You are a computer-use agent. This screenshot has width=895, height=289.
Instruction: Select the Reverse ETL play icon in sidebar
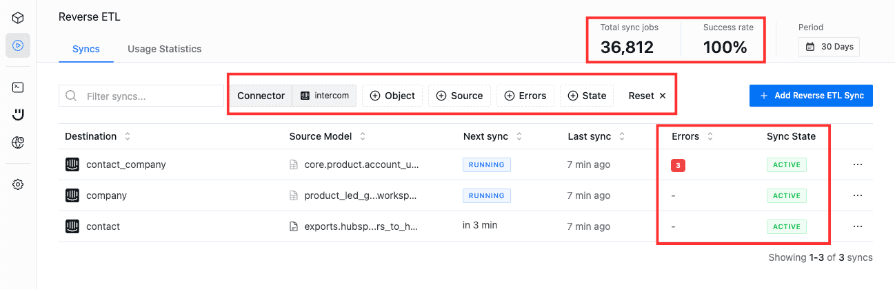click(18, 45)
